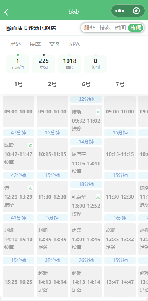The height and width of the screenshot is (301, 148).
Task: Filter by 碎片 1018 count card
Action: pos(70,64)
